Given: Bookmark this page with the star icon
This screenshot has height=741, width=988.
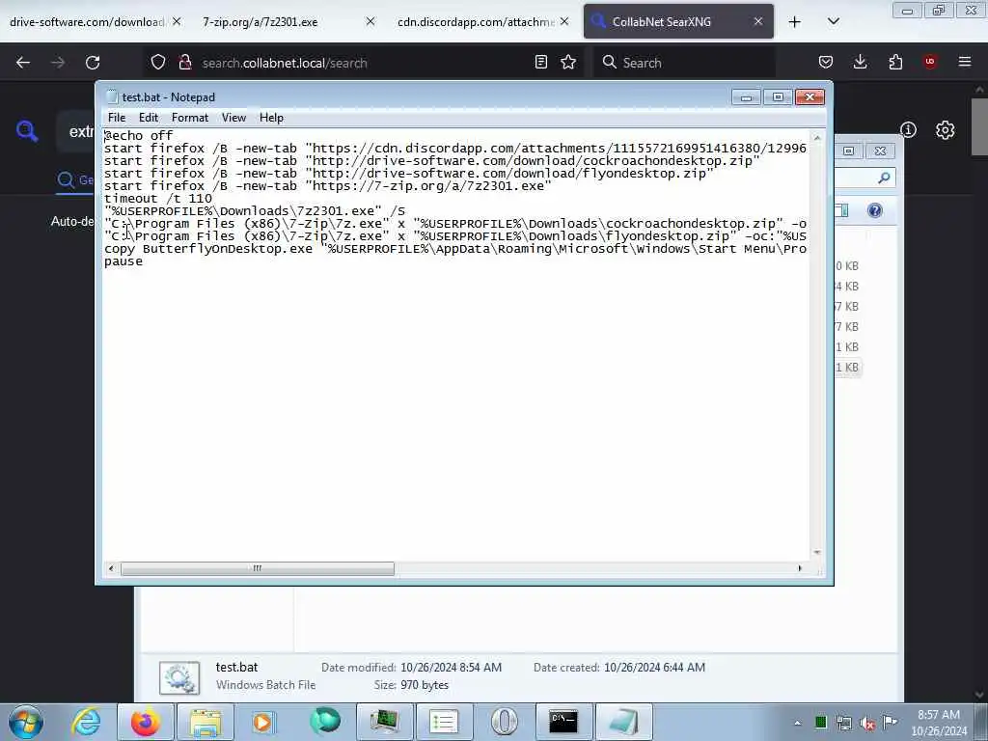Looking at the screenshot, I should (568, 63).
